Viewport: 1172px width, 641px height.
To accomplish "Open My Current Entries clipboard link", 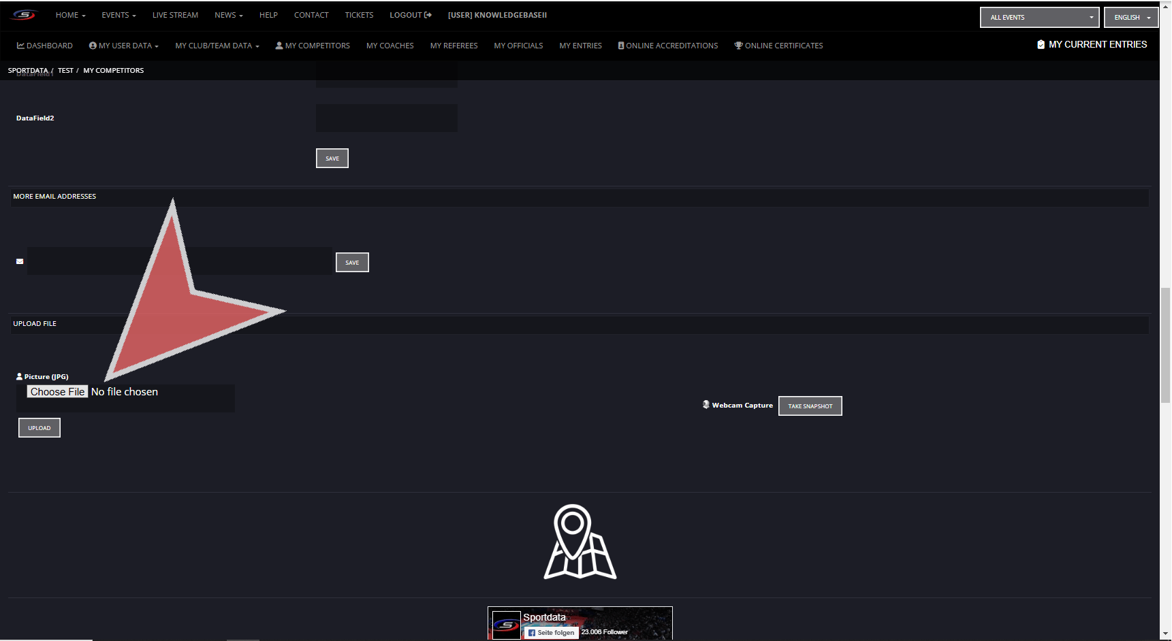I will tap(1092, 44).
